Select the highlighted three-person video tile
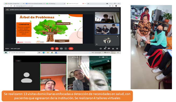The width and height of the screenshot is (176, 102). pyautogui.click(x=107, y=29)
